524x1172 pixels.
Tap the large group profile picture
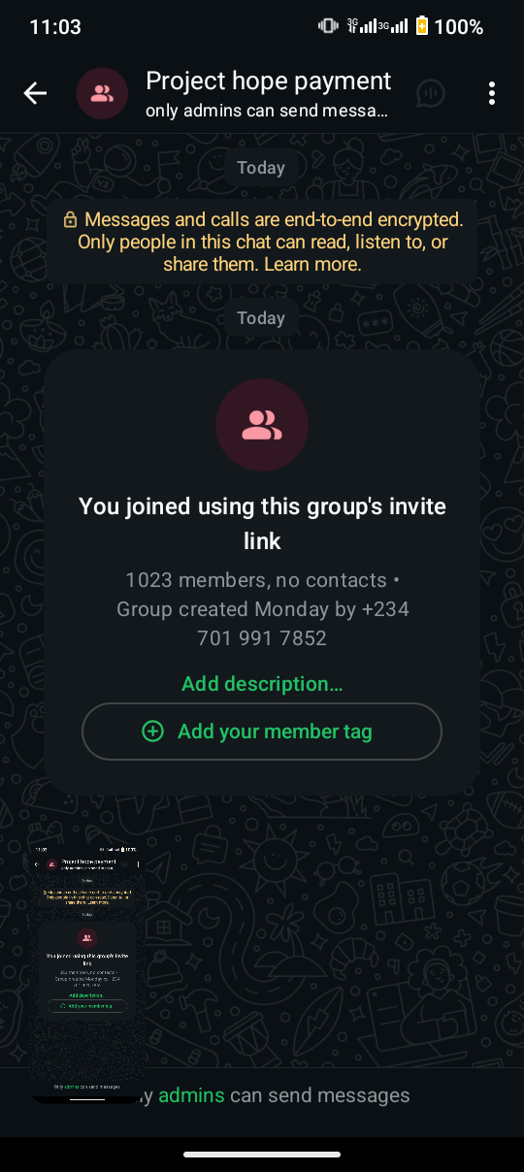pyautogui.click(x=262, y=425)
